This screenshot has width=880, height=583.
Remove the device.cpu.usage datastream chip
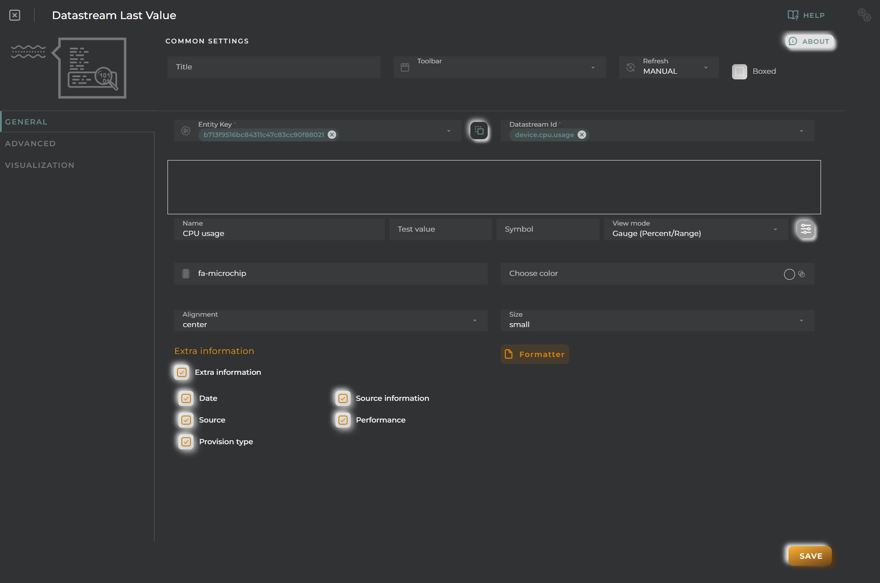(x=582, y=134)
